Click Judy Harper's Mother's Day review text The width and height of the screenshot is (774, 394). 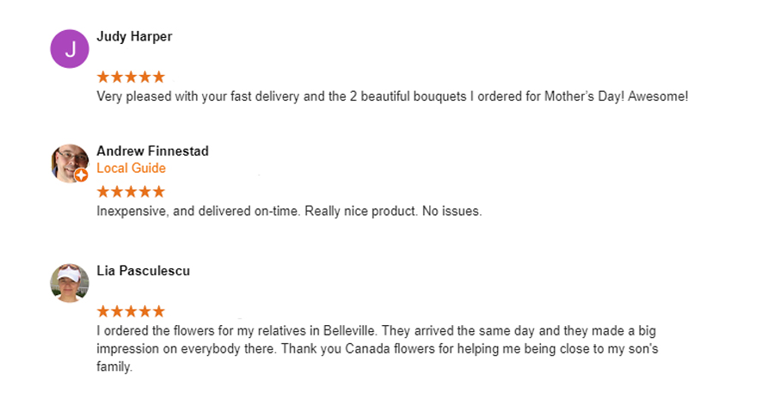click(392, 96)
